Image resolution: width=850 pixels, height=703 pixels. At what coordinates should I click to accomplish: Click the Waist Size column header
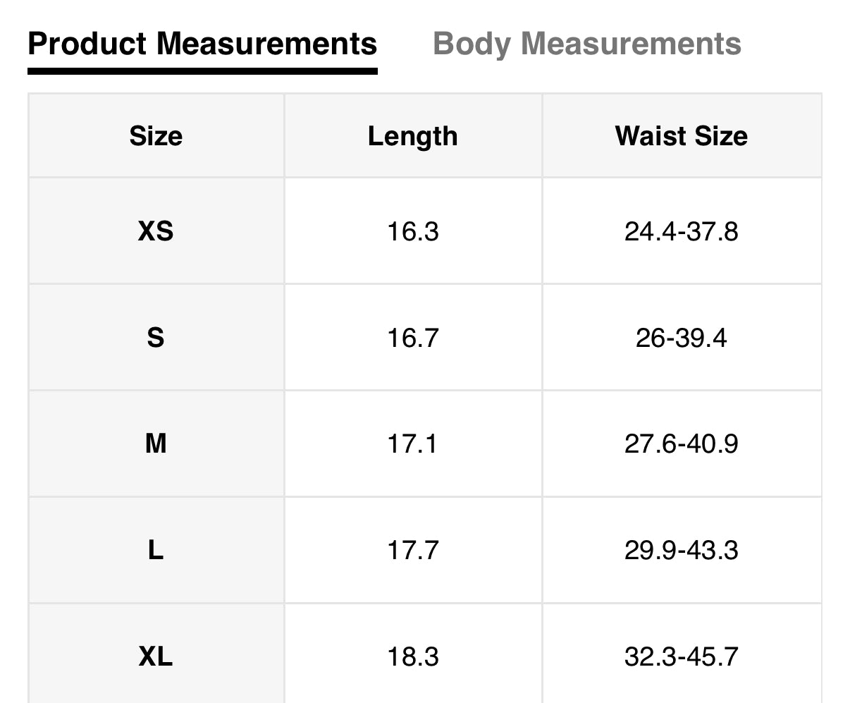[681, 135]
